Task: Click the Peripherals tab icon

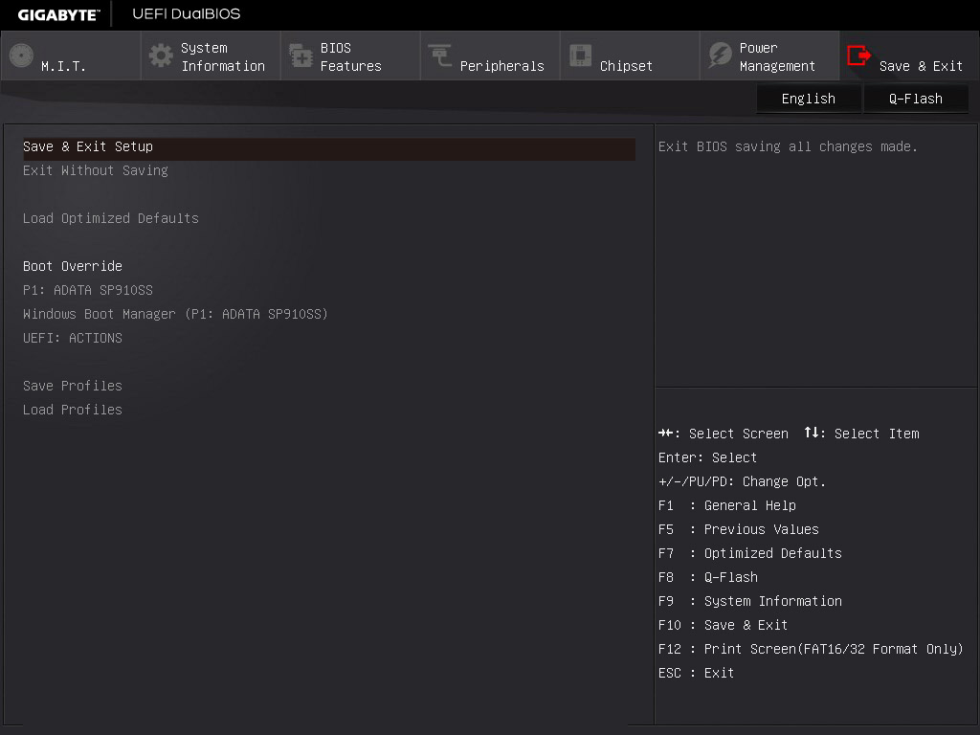Action: 440,56
